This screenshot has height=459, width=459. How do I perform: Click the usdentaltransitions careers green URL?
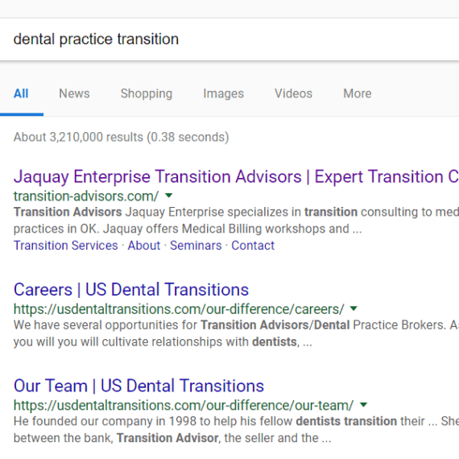click(179, 309)
